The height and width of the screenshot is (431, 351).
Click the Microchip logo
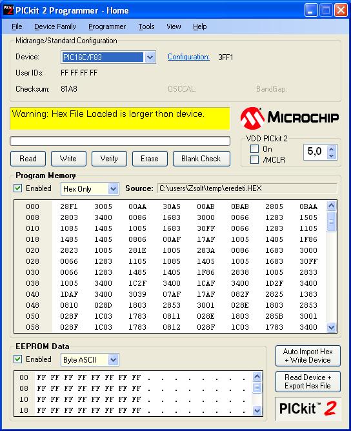290,118
